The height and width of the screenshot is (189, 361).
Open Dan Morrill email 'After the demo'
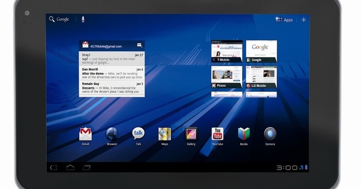click(x=112, y=73)
